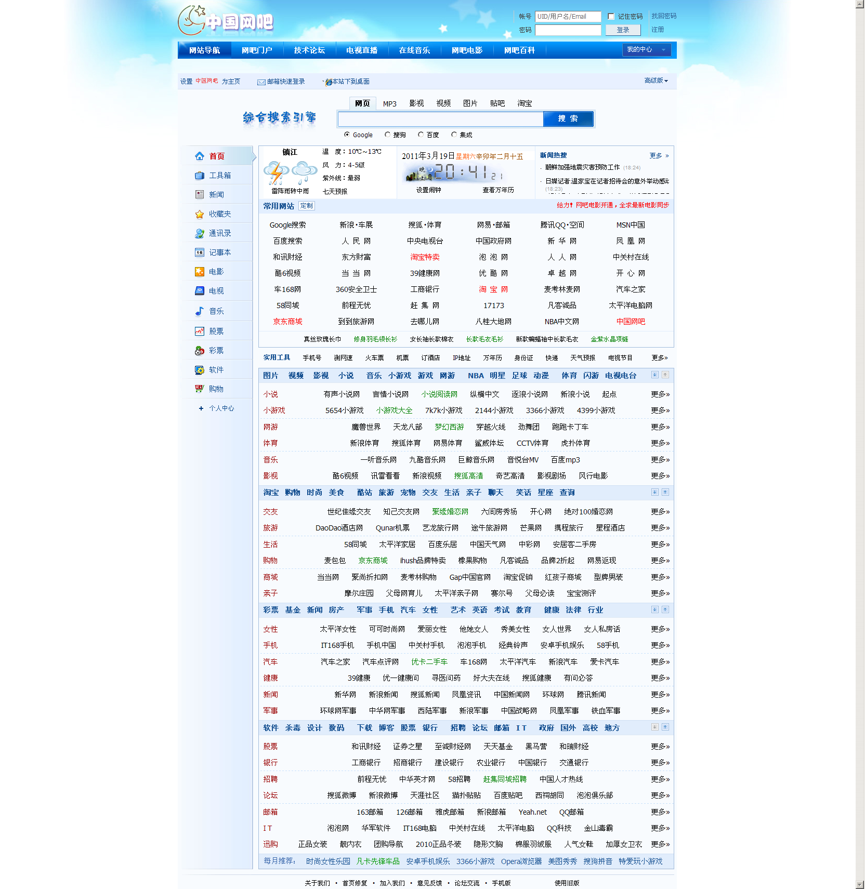
Task: Click down arrow in 淘宝 购物 时尚 section header
Action: tap(655, 492)
